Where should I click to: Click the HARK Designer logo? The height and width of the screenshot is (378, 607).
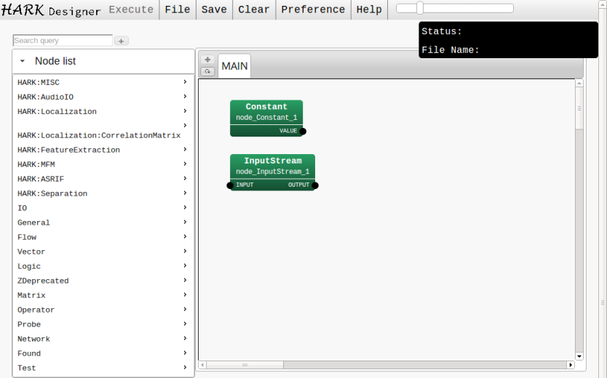point(51,9)
